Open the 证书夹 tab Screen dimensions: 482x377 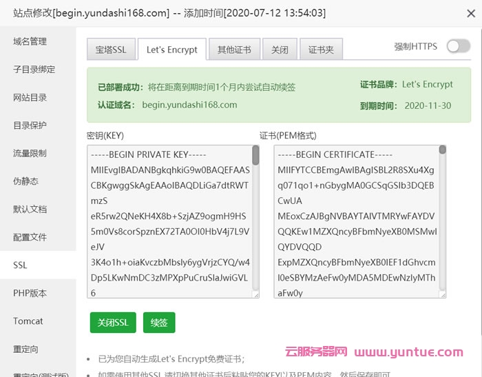click(321, 50)
